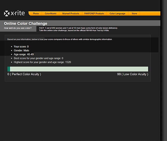
Task: Click the 'Take the online color challenge' line
Action: coord(74,30)
